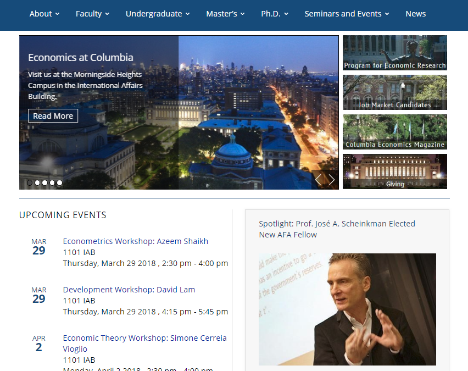Select the first carousel dot
Viewport: 468px width, 371px height.
[30, 182]
